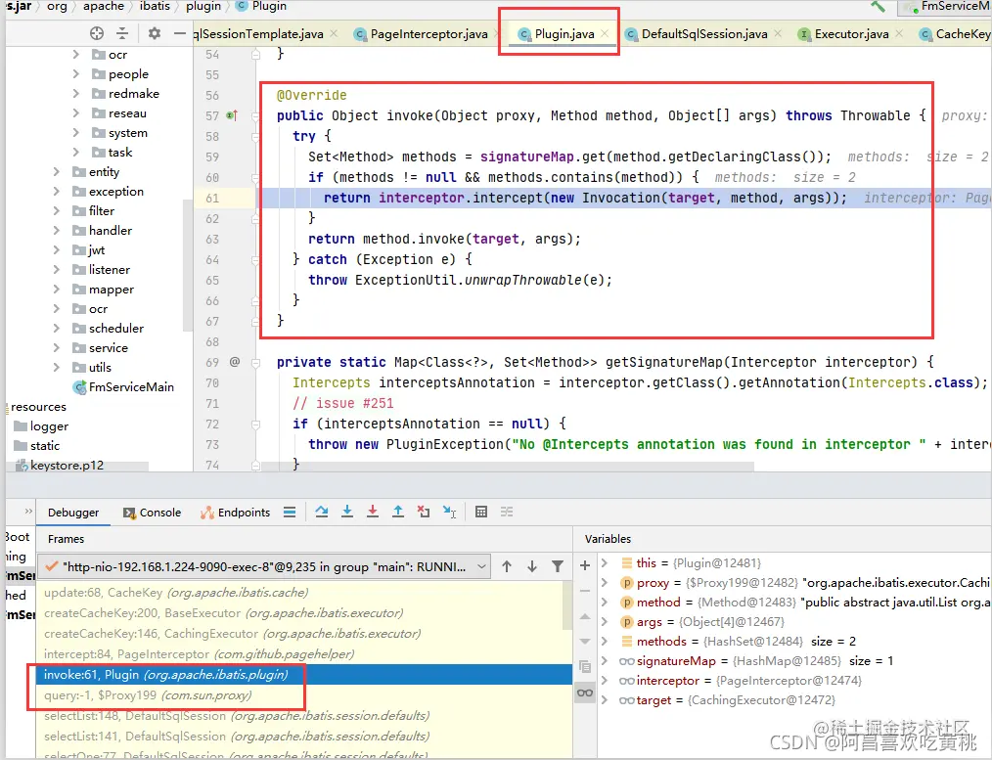Force step into with red arrow

373,513
